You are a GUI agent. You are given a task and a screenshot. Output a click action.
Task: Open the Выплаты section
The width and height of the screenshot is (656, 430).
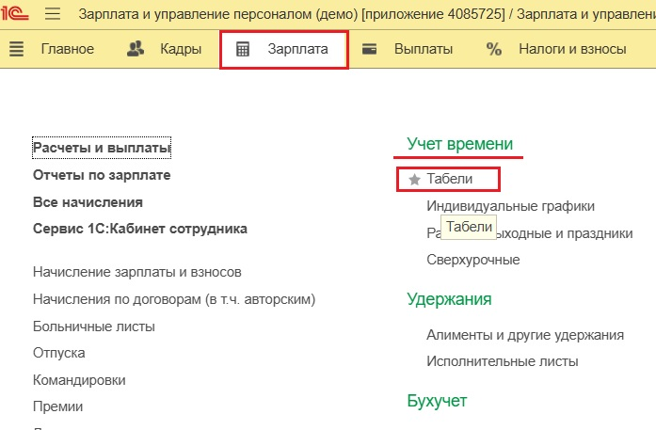[x=424, y=49]
